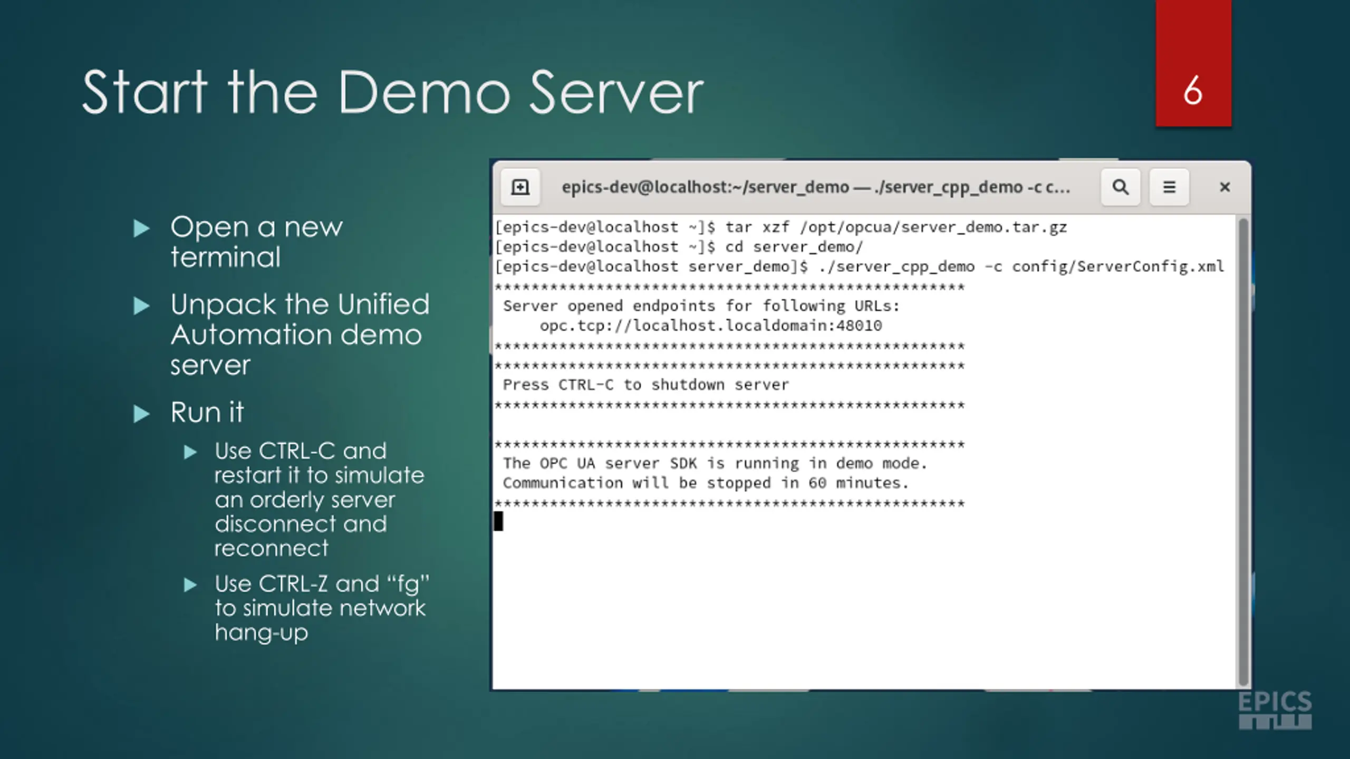Click the 'Use CTRL-Z and fg' sub-bullet
The width and height of the screenshot is (1350, 759).
pyautogui.click(x=322, y=608)
